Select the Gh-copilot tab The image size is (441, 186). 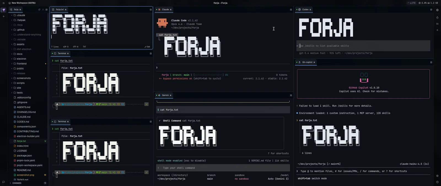point(305,62)
